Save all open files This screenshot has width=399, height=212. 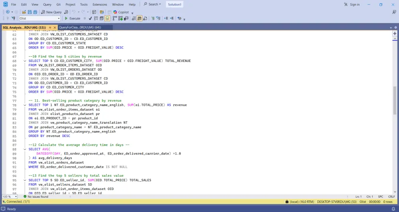[x=35, y=12]
